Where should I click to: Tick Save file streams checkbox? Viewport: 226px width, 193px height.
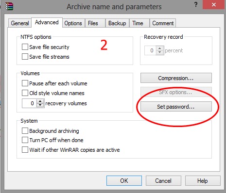(25, 57)
